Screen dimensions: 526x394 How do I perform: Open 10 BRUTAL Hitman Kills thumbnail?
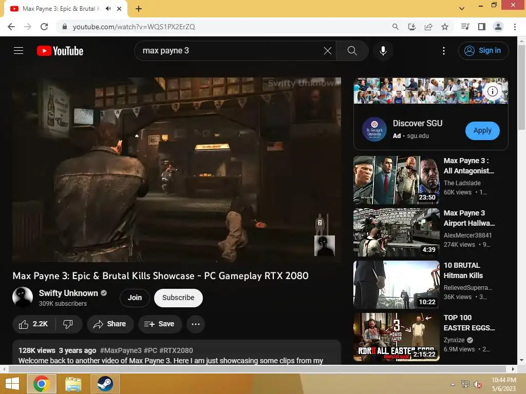pyautogui.click(x=396, y=284)
